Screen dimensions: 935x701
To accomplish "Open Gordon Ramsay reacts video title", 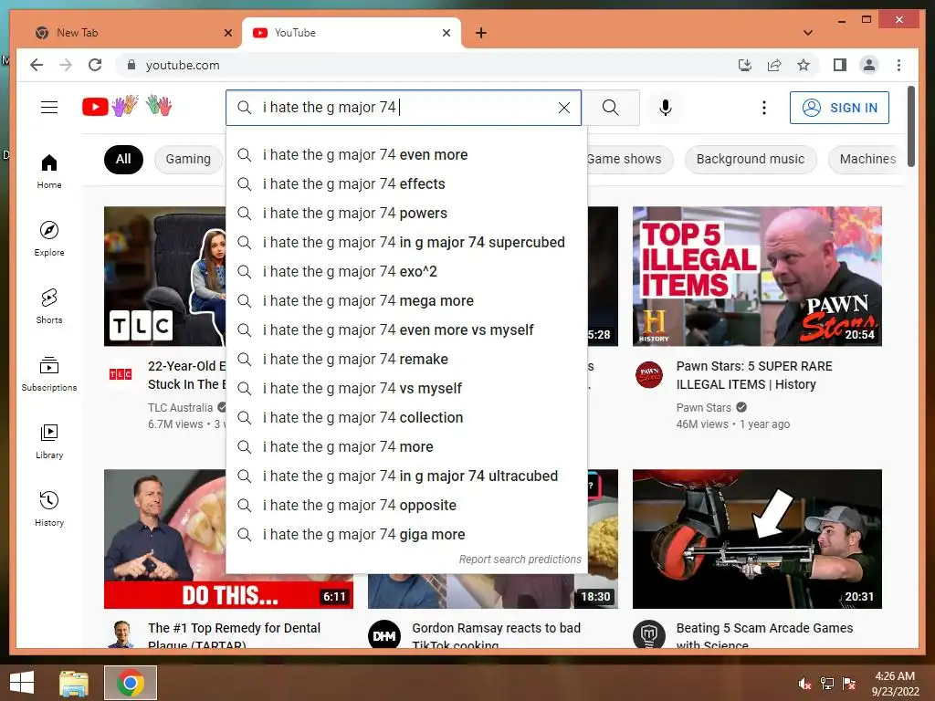I will (x=496, y=636).
